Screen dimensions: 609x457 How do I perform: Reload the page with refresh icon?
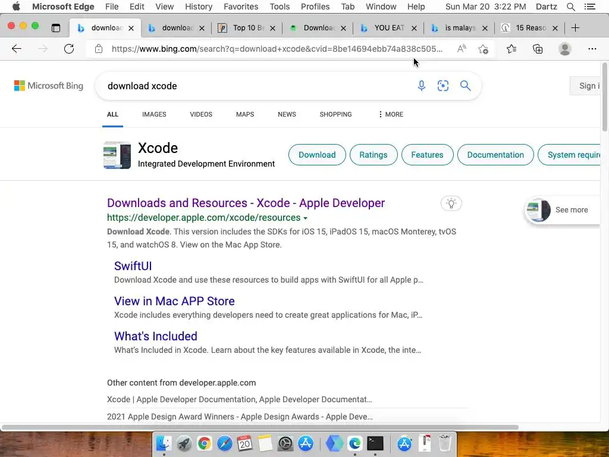[69, 49]
